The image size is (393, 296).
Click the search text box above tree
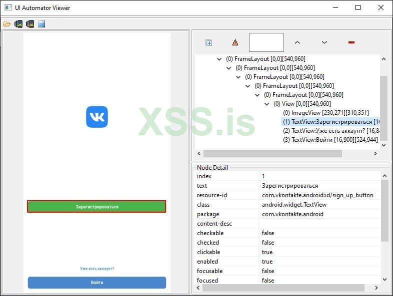coord(266,42)
